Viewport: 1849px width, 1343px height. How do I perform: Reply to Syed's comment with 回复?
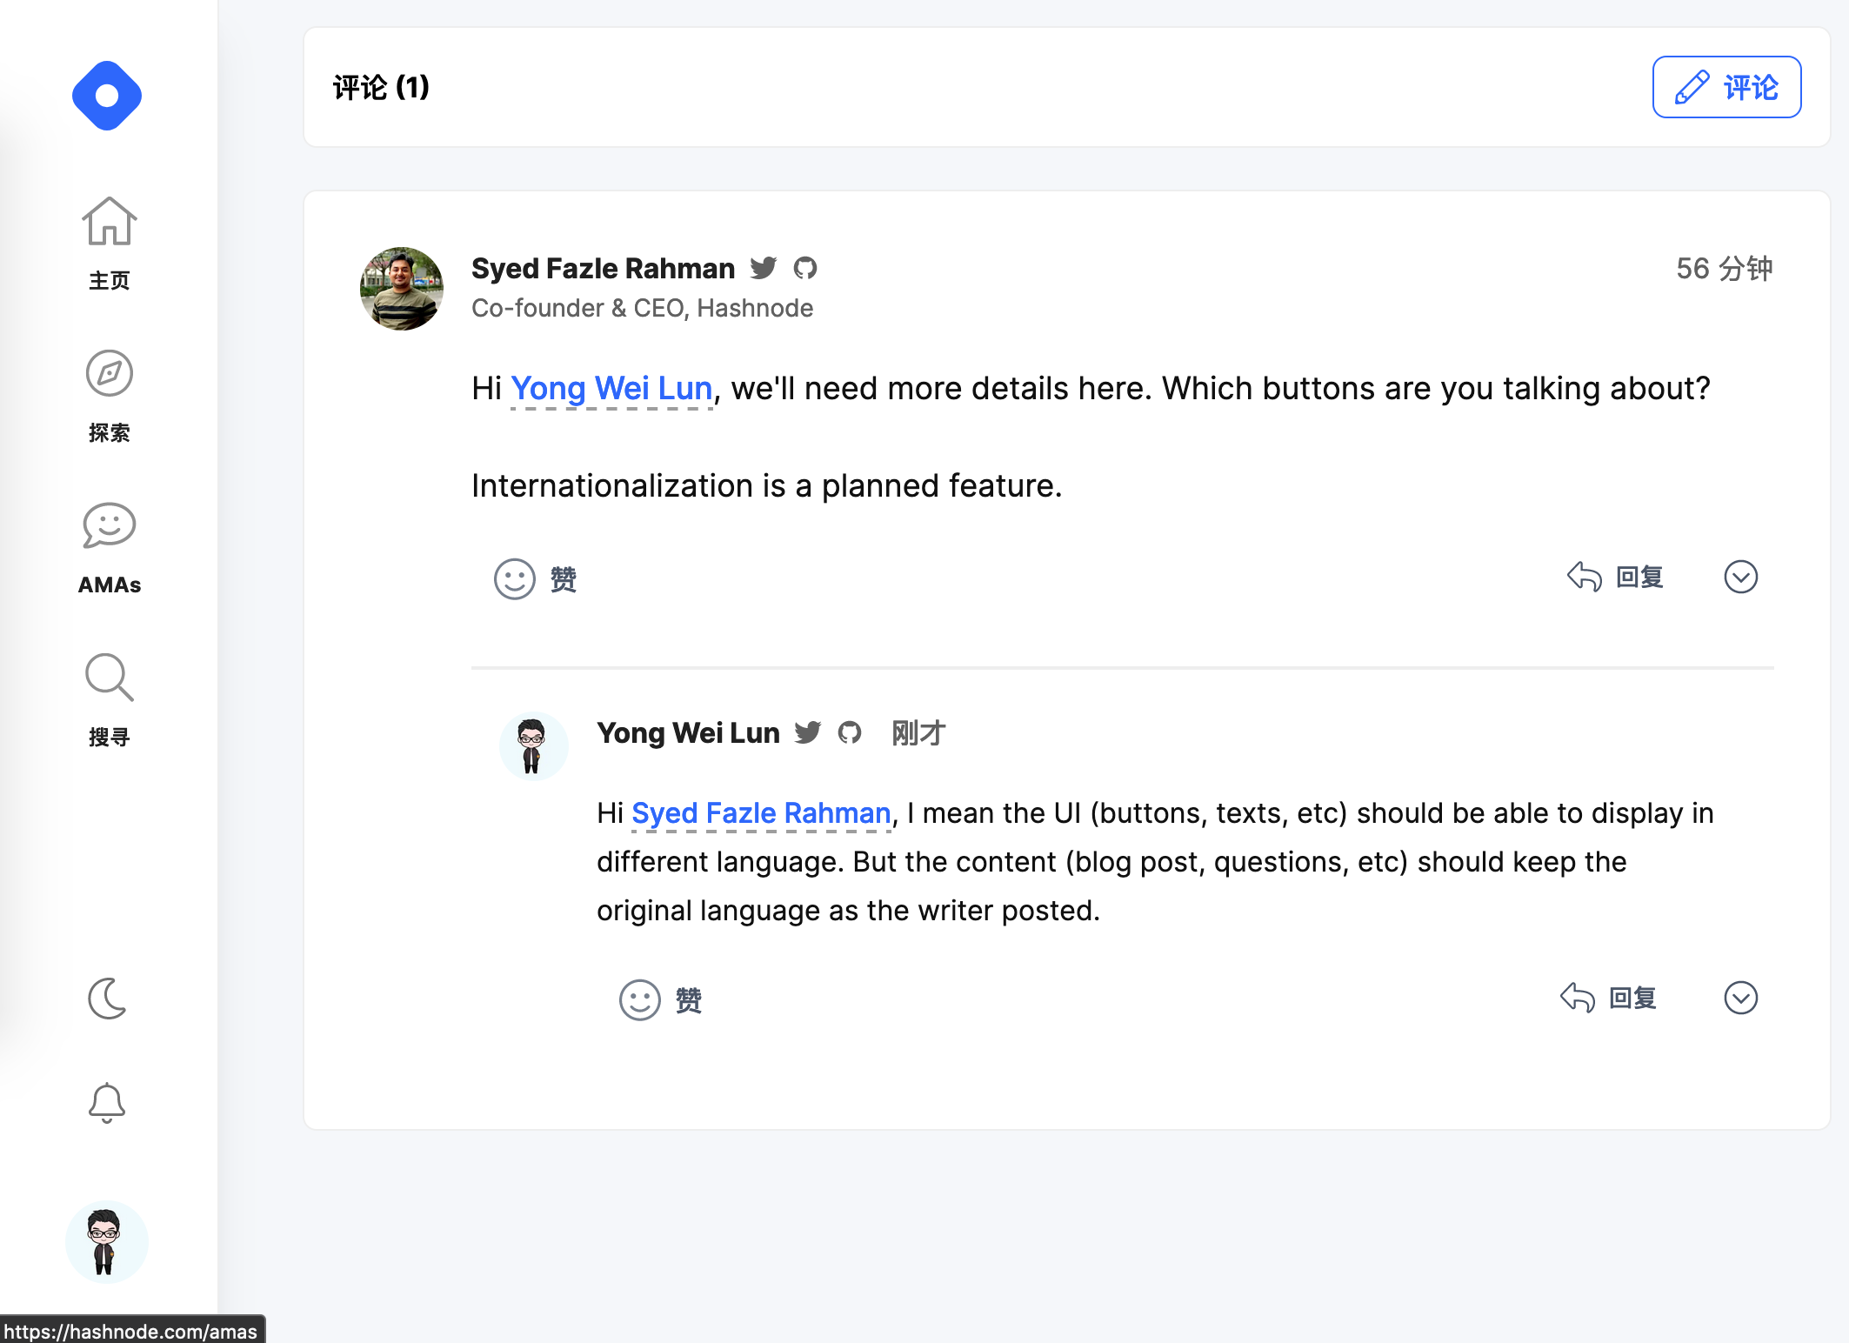click(x=1615, y=577)
